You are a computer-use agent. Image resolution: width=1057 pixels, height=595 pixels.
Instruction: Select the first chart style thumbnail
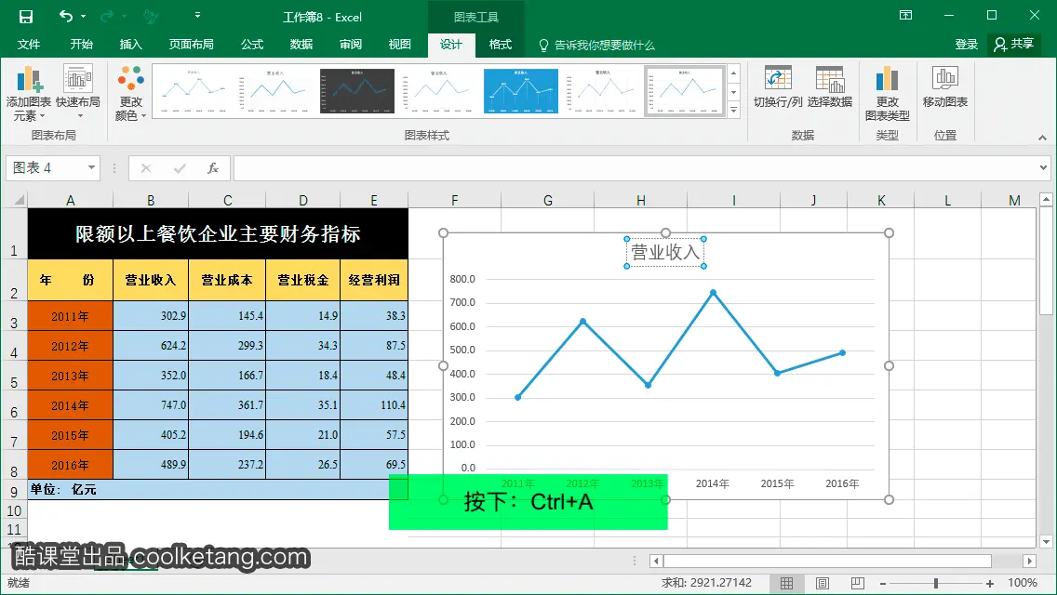pos(193,91)
